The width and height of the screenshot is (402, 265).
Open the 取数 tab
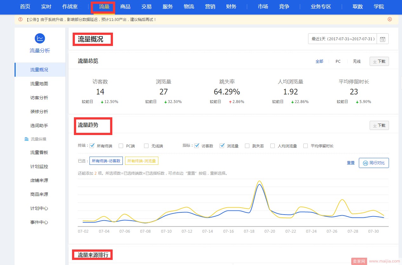(x=358, y=7)
